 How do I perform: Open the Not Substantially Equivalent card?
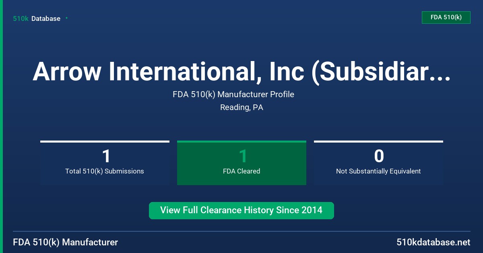(378, 163)
